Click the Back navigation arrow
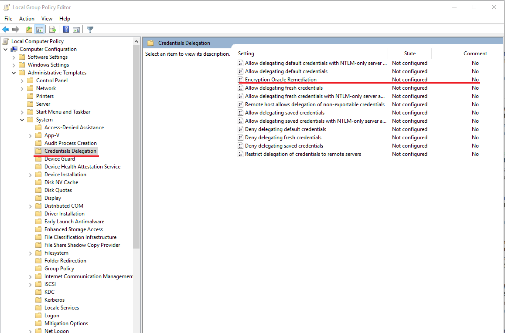The width and height of the screenshot is (505, 333). [6, 29]
